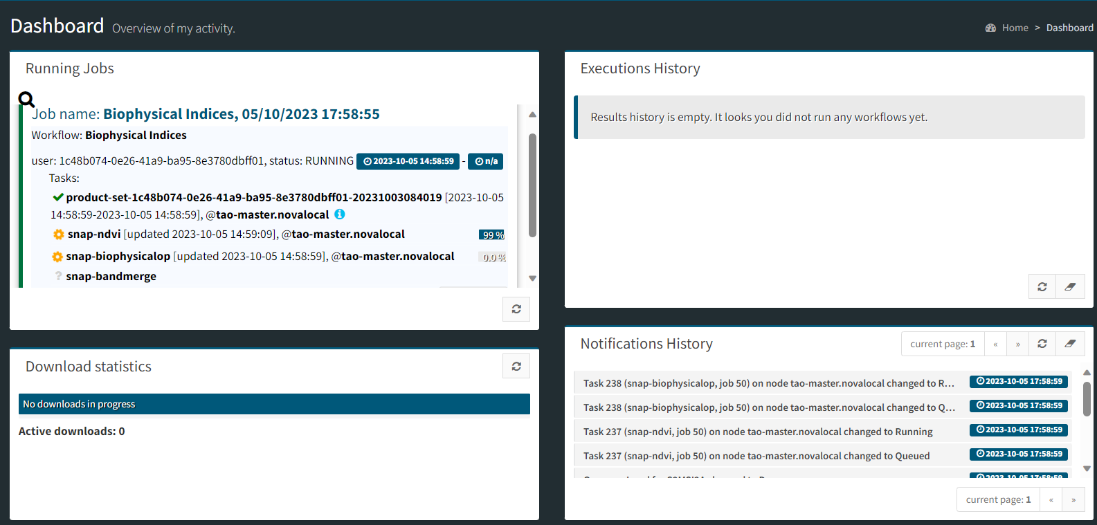
Task: Click the magnifier icon on running job
Action: pyautogui.click(x=26, y=100)
